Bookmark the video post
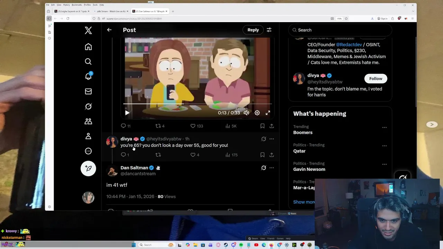 [262, 126]
